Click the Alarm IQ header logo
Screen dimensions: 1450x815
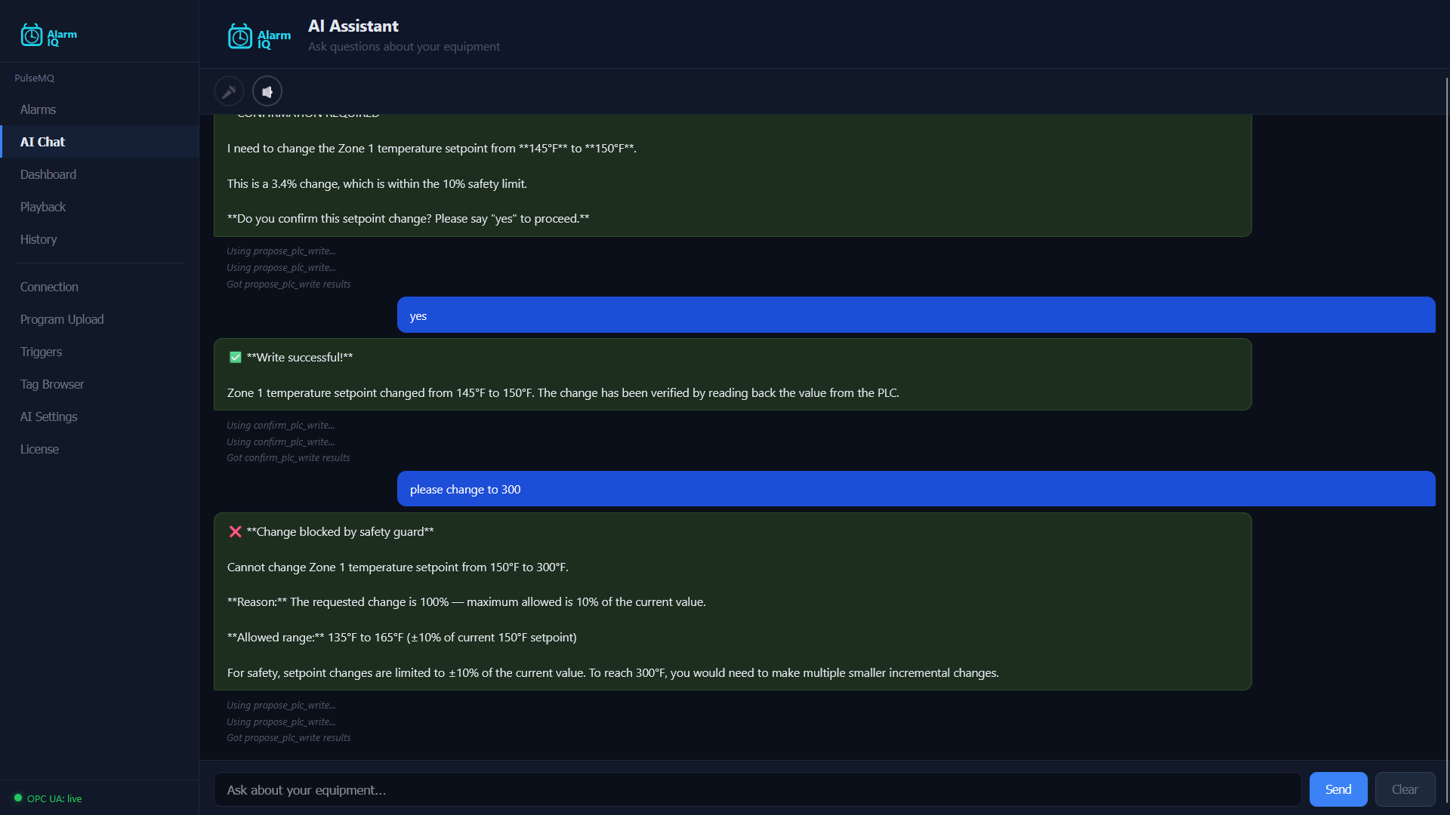tap(259, 36)
